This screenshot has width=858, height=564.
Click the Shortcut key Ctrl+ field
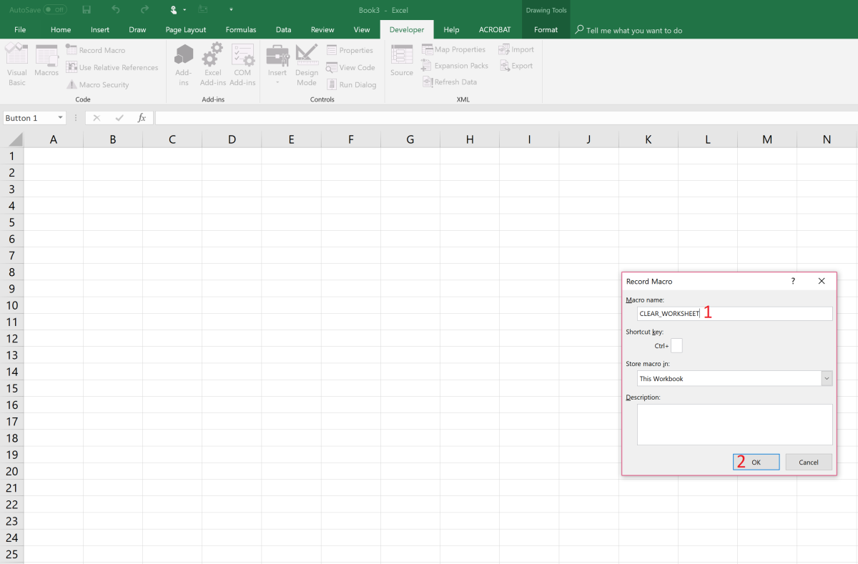(676, 345)
